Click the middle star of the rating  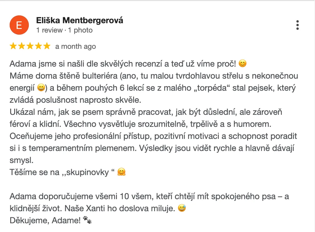point(30,46)
